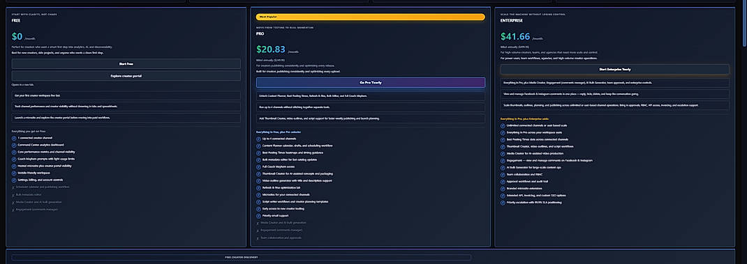Click the $20.83 Pro price
Image resolution: width=747 pixels, height=264 pixels.
tap(271, 49)
